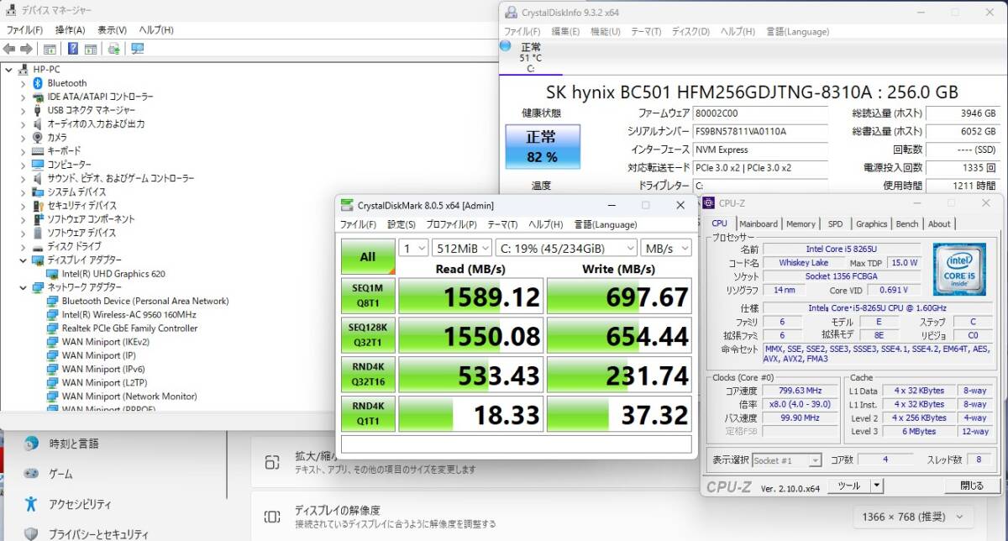
Task: Switch to the SPD tab in CPU-Z
Action: (x=835, y=223)
